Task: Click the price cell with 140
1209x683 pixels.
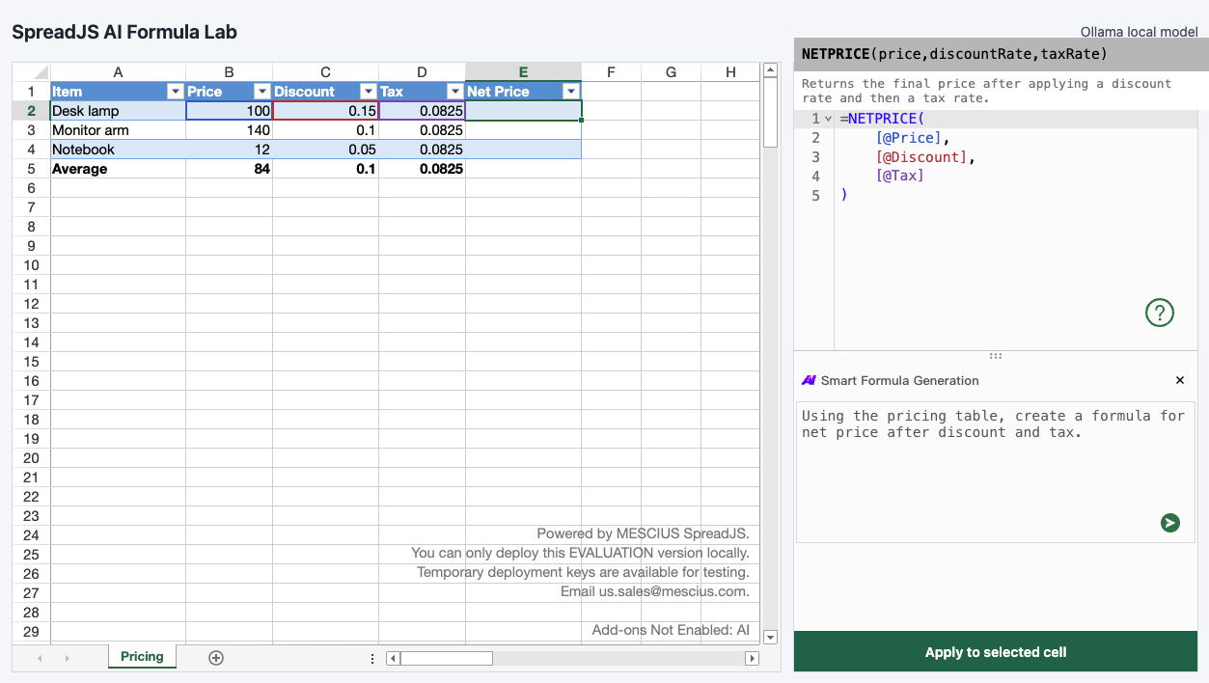Action: [x=229, y=130]
